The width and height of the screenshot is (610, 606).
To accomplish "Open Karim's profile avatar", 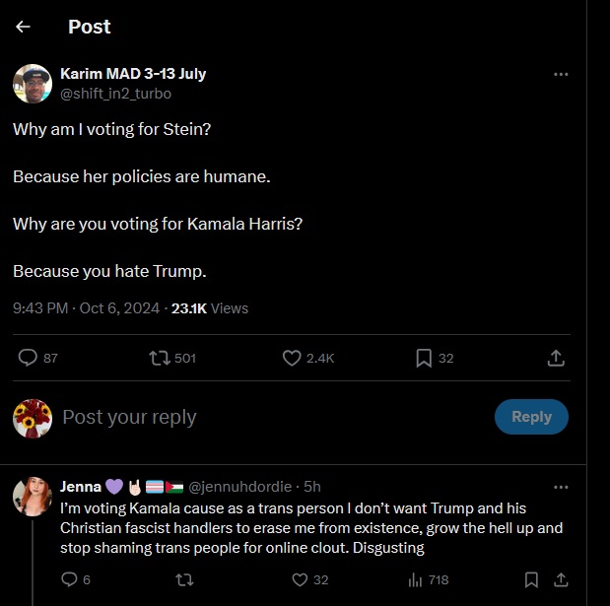I will (x=33, y=84).
